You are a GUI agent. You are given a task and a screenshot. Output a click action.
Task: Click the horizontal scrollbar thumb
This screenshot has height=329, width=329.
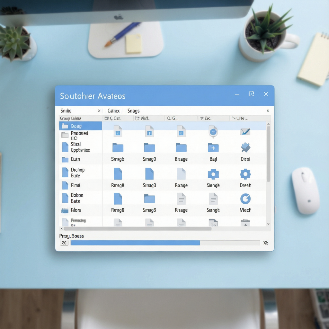point(138,228)
